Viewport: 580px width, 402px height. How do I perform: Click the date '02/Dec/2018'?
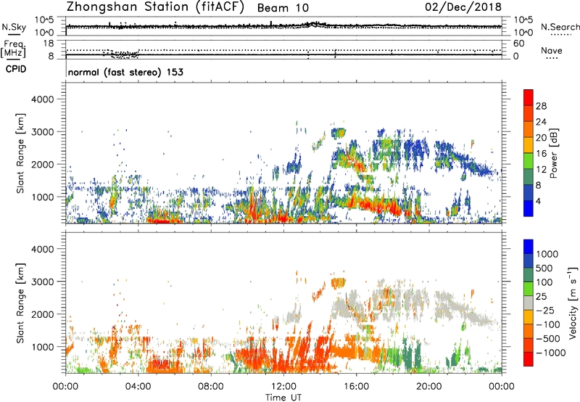(x=463, y=7)
